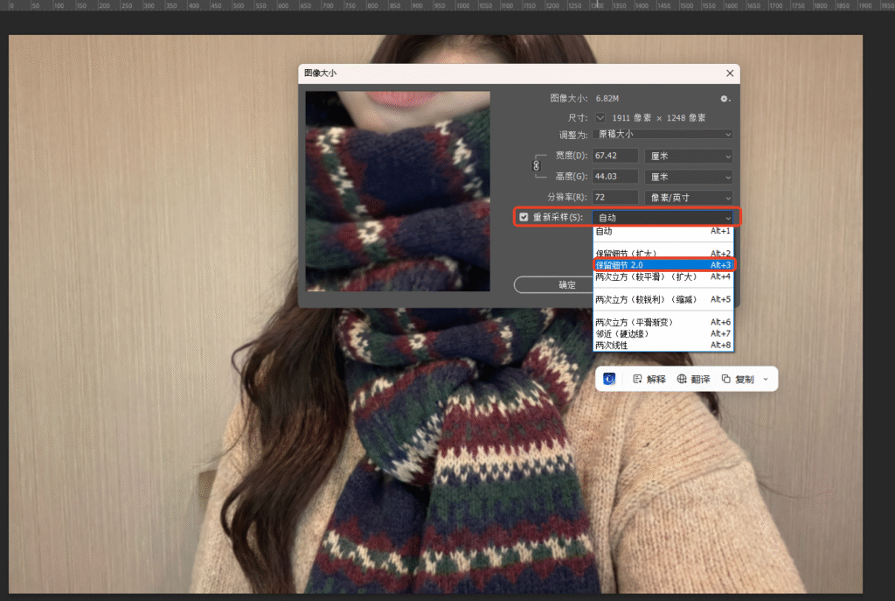Click the scarf preview thumbnail

[398, 192]
